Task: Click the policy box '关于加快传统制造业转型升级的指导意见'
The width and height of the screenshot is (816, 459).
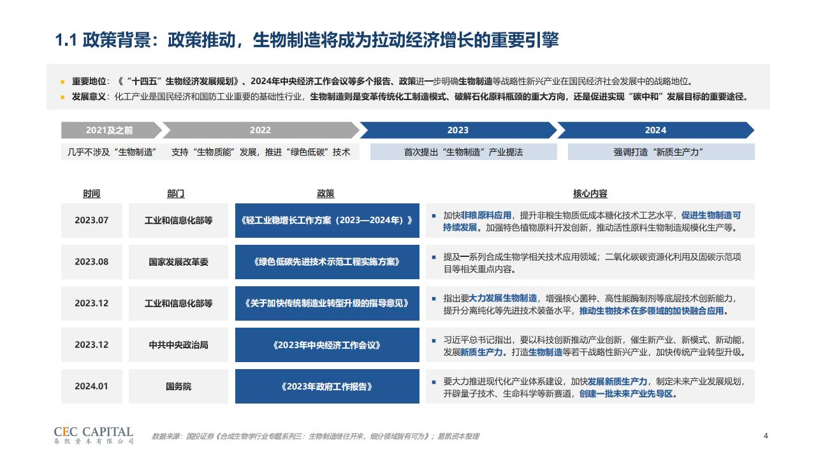Action: click(327, 303)
